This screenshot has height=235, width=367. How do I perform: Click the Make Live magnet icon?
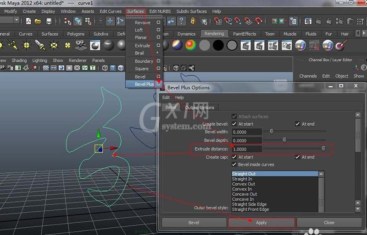click(258, 21)
